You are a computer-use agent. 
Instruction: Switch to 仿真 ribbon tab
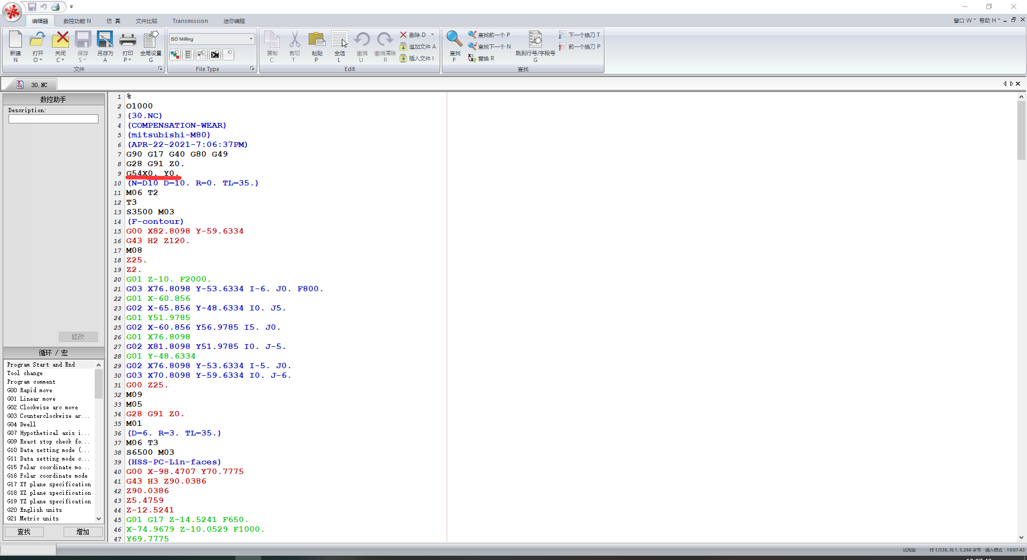click(113, 21)
